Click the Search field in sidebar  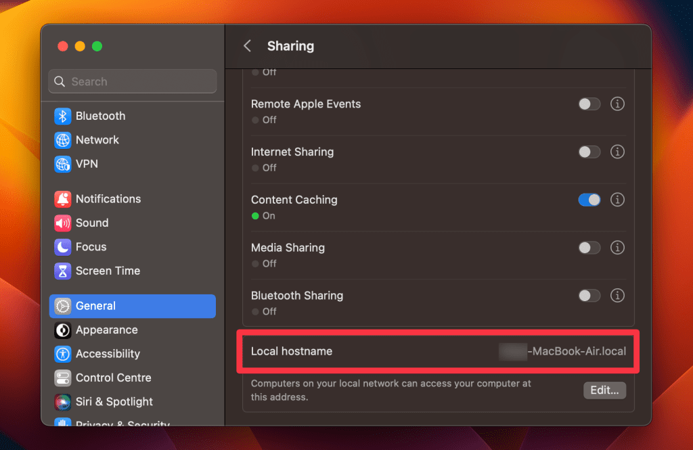(x=133, y=82)
